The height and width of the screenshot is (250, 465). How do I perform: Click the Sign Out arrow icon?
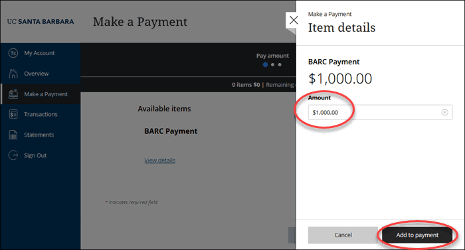(13, 155)
